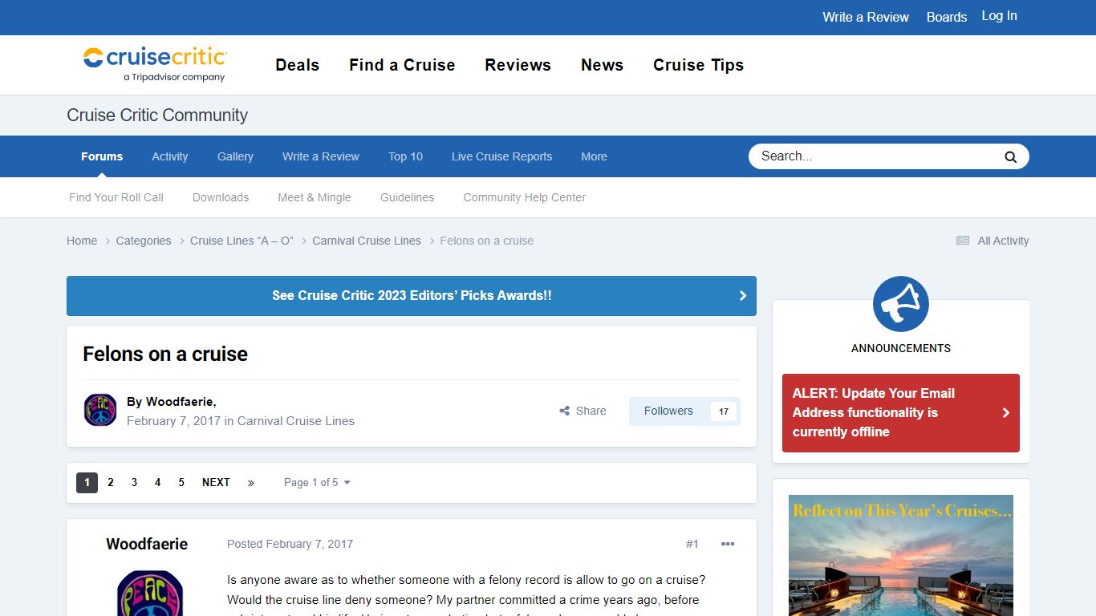Click Woodfaerie username in post sidebar
1096x616 pixels.
click(x=147, y=544)
